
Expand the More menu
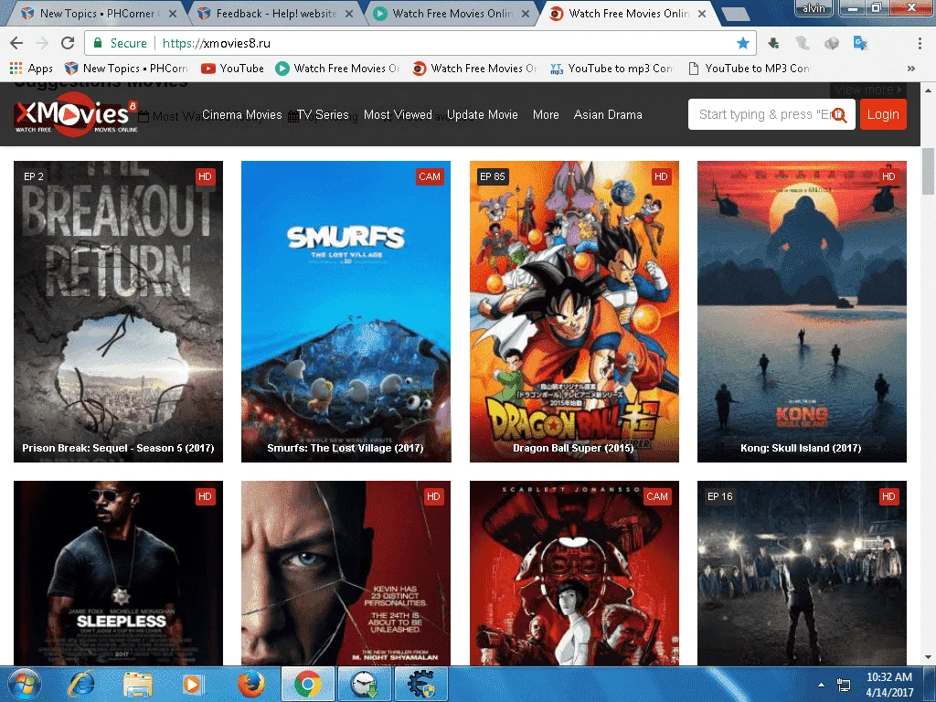(546, 114)
